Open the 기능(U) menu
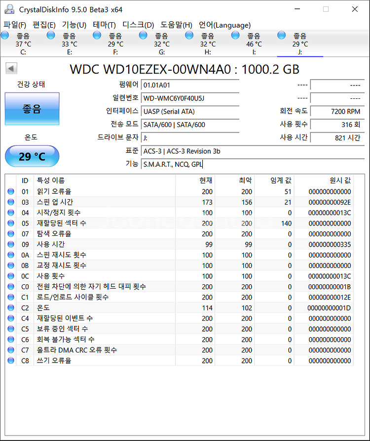This screenshot has width=370, height=441. tap(74, 25)
